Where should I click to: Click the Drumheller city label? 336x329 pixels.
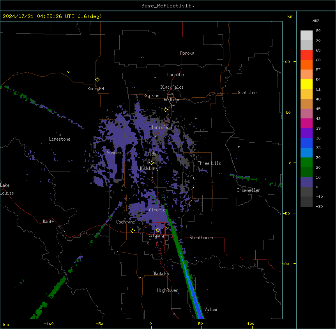[249, 190]
